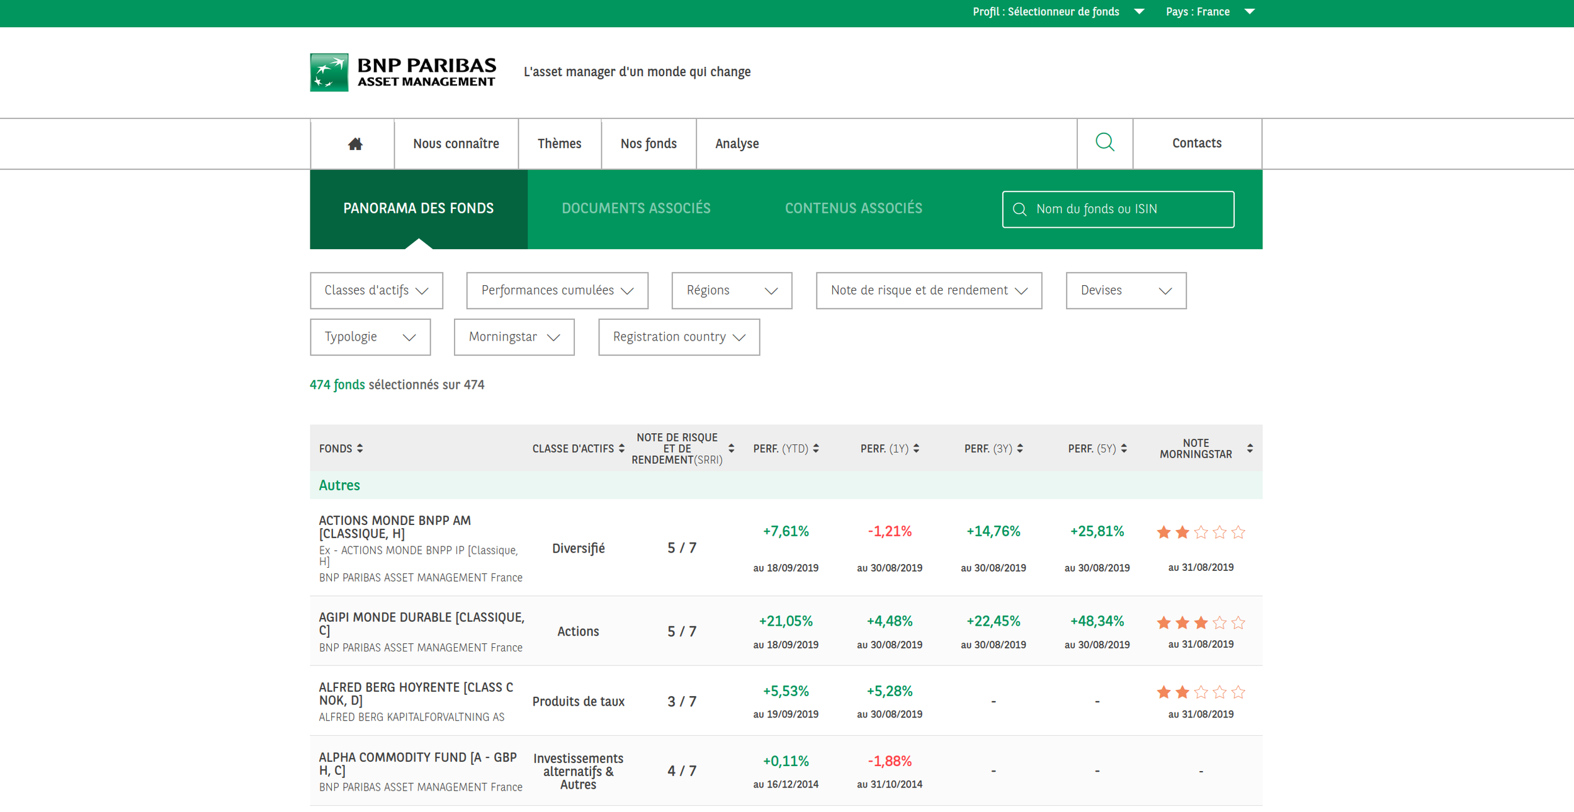The image size is (1574, 812).
Task: Click the home icon in navigation
Action: point(355,144)
